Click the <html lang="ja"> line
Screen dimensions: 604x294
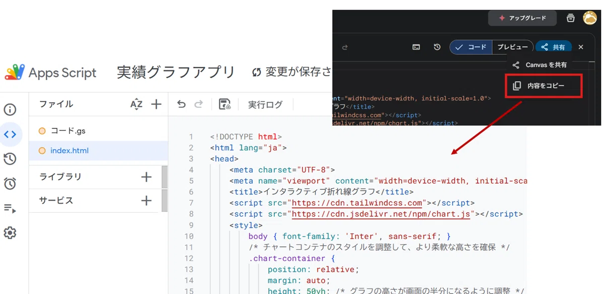pos(248,148)
